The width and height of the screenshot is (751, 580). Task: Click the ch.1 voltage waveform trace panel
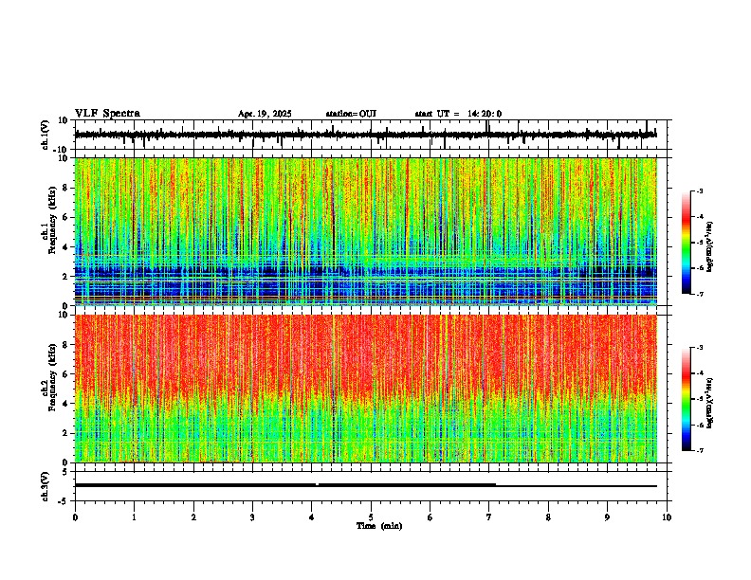tap(373, 135)
